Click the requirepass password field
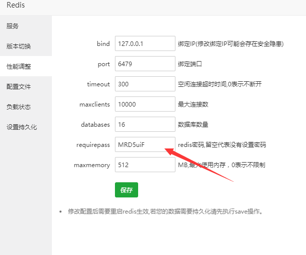Viewport: 306px width, 255px height. (x=145, y=144)
